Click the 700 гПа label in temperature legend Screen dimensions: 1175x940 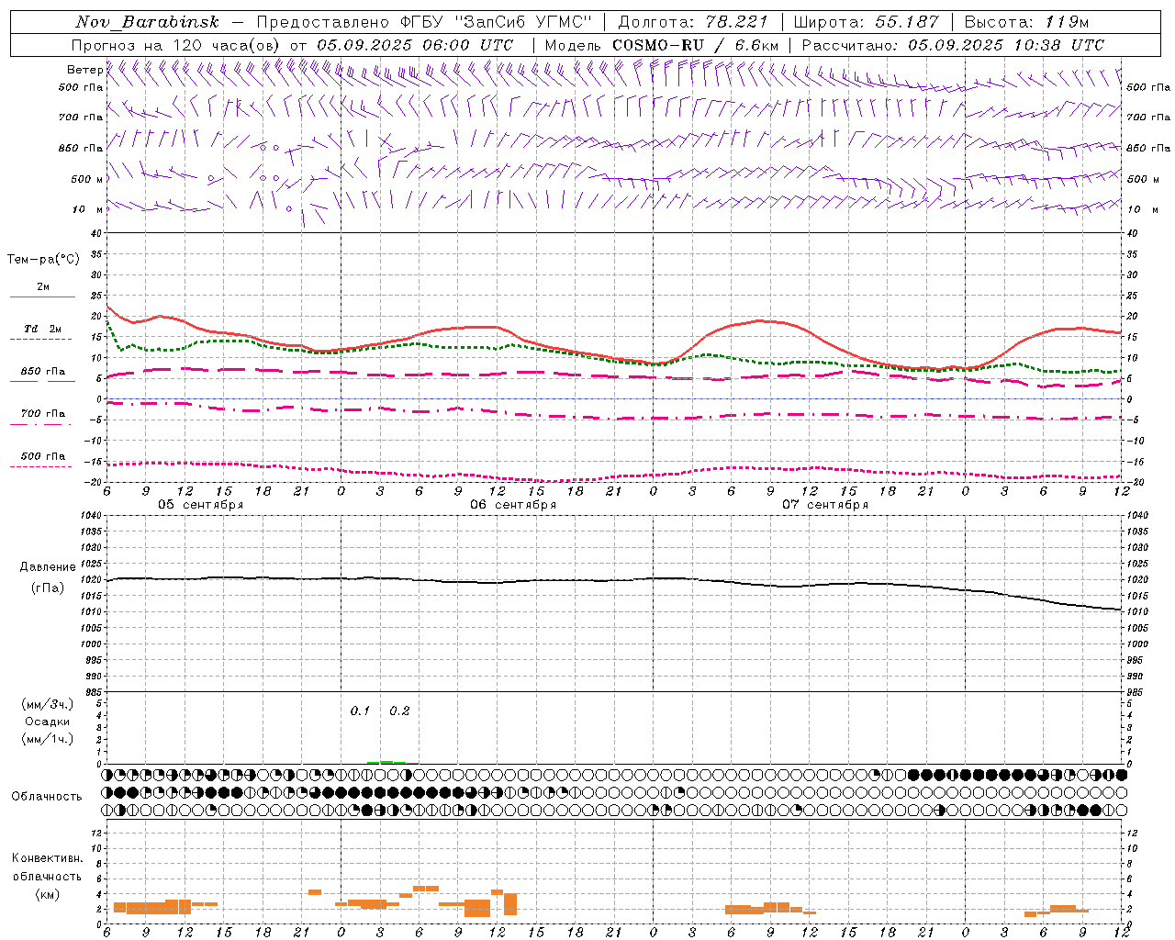point(43,414)
